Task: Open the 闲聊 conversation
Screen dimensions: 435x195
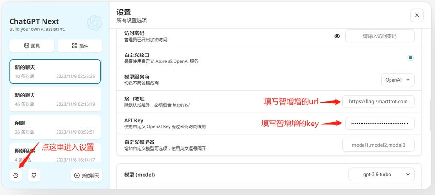Action: (x=55, y=127)
